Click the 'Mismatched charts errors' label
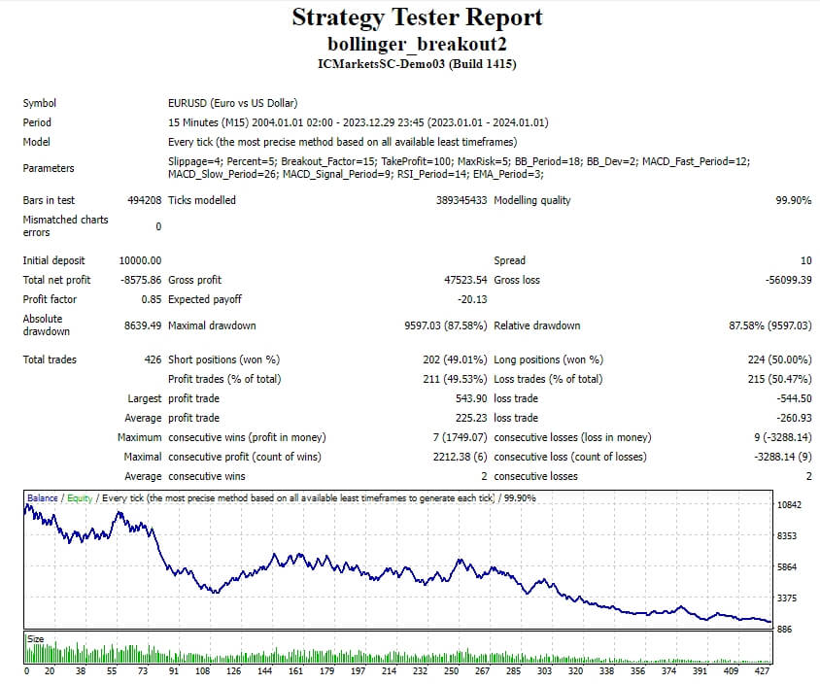 (65, 226)
